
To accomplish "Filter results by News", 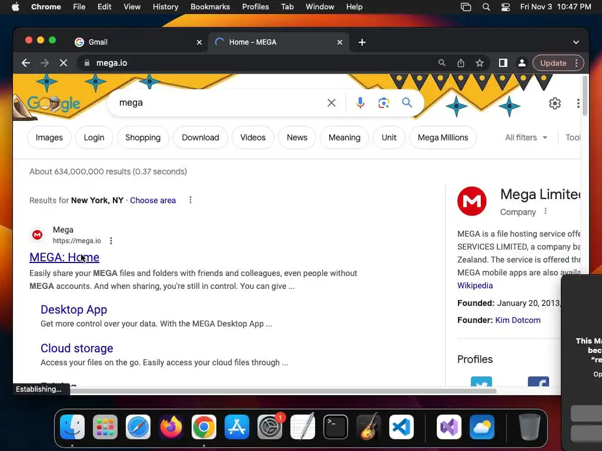I will [x=297, y=137].
